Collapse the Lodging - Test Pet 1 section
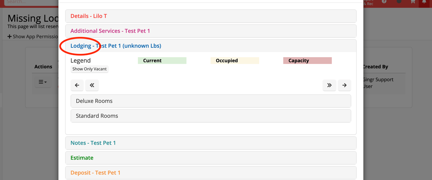Screen dimensions: 432x180 (116, 46)
